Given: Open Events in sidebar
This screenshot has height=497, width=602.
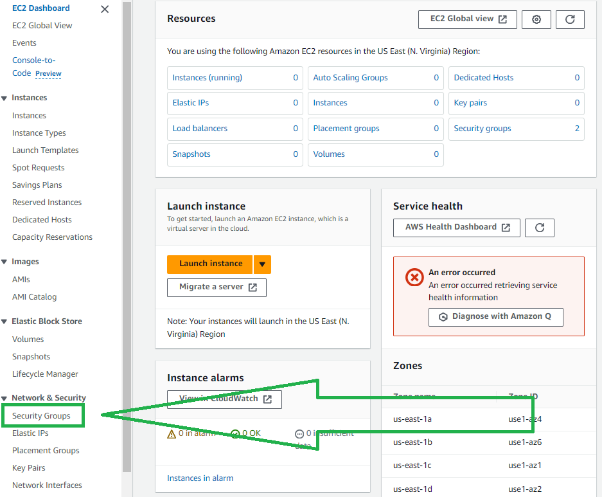Looking at the screenshot, I should point(24,42).
